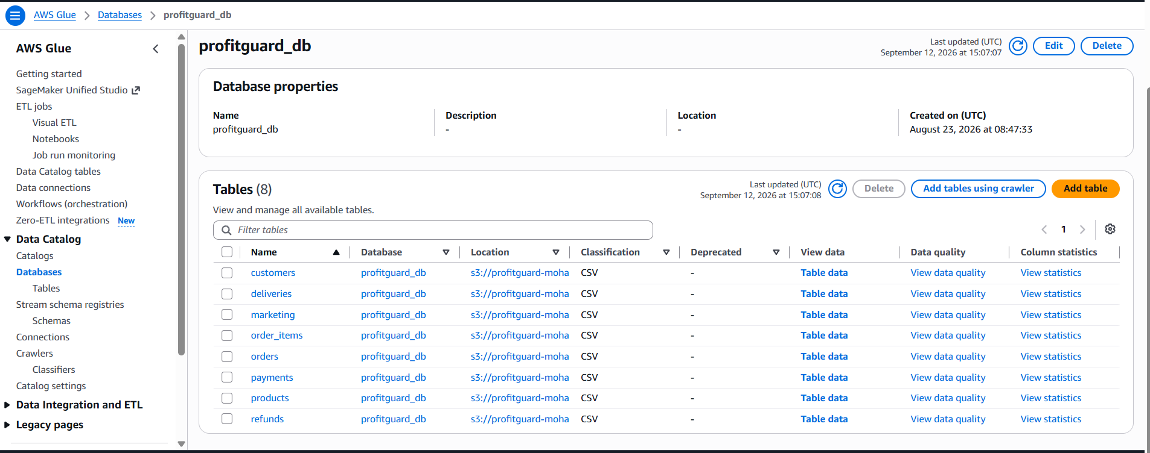The width and height of the screenshot is (1150, 453).
Task: Go to next page of tables
Action: (1082, 230)
